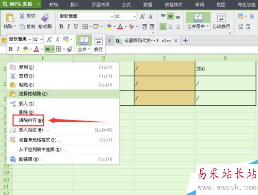Open the 视图 ribbon tab
The height and width of the screenshot is (195, 258).
tap(221, 5)
